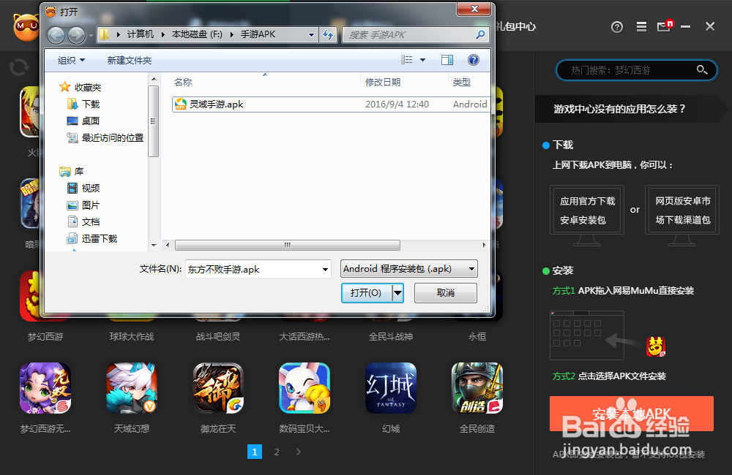Open the 数码宝贝大 game icon
The height and width of the screenshot is (475, 732).
(x=305, y=388)
